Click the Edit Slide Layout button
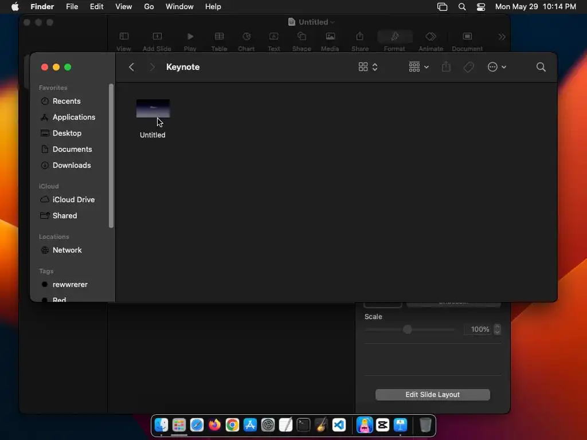Image resolution: width=587 pixels, height=440 pixels. click(x=432, y=394)
